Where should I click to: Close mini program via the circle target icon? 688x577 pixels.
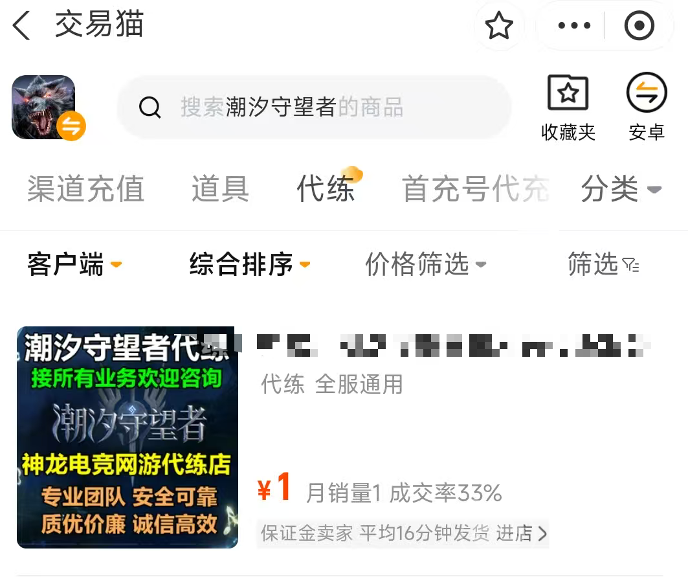pos(639,25)
